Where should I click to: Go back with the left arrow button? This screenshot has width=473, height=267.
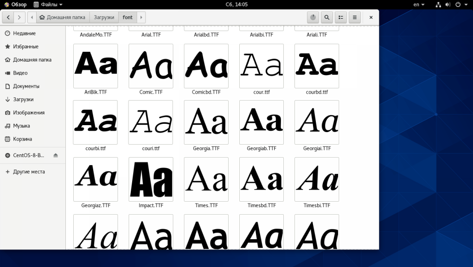[8, 18]
